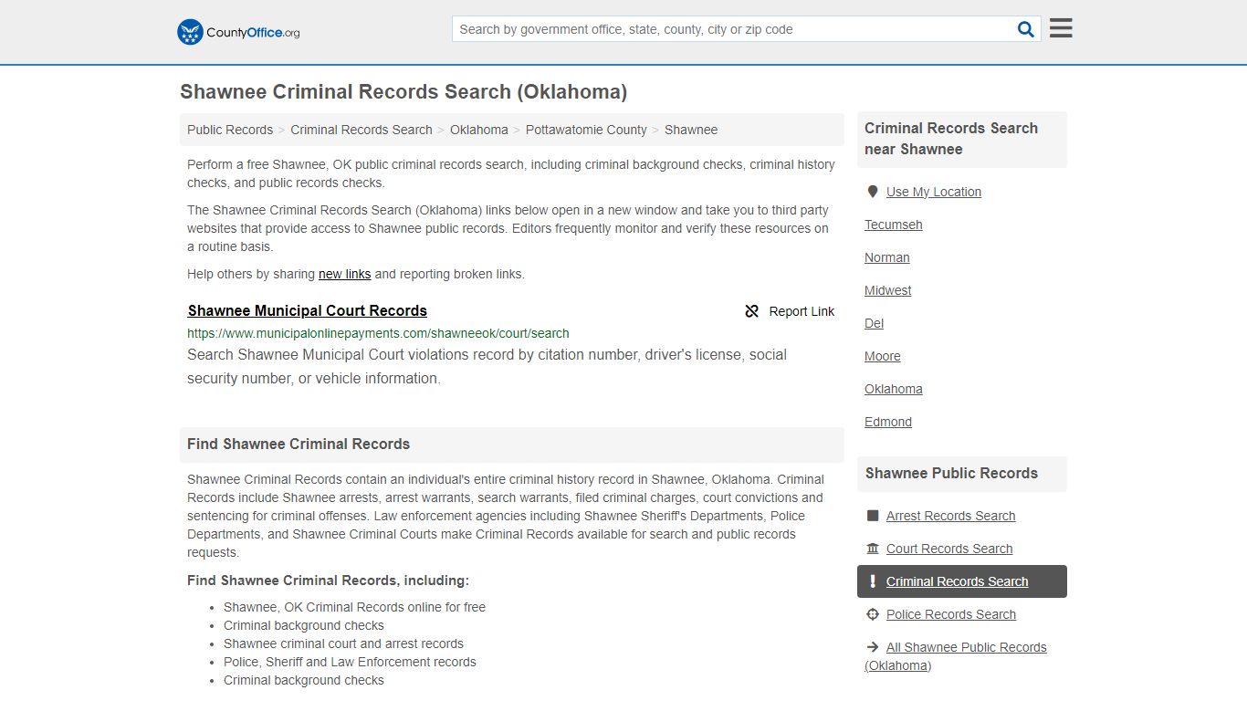Viewport: 1247px width, 701px height.
Task: Click the Criminal Records exclamation icon
Action: click(x=873, y=581)
